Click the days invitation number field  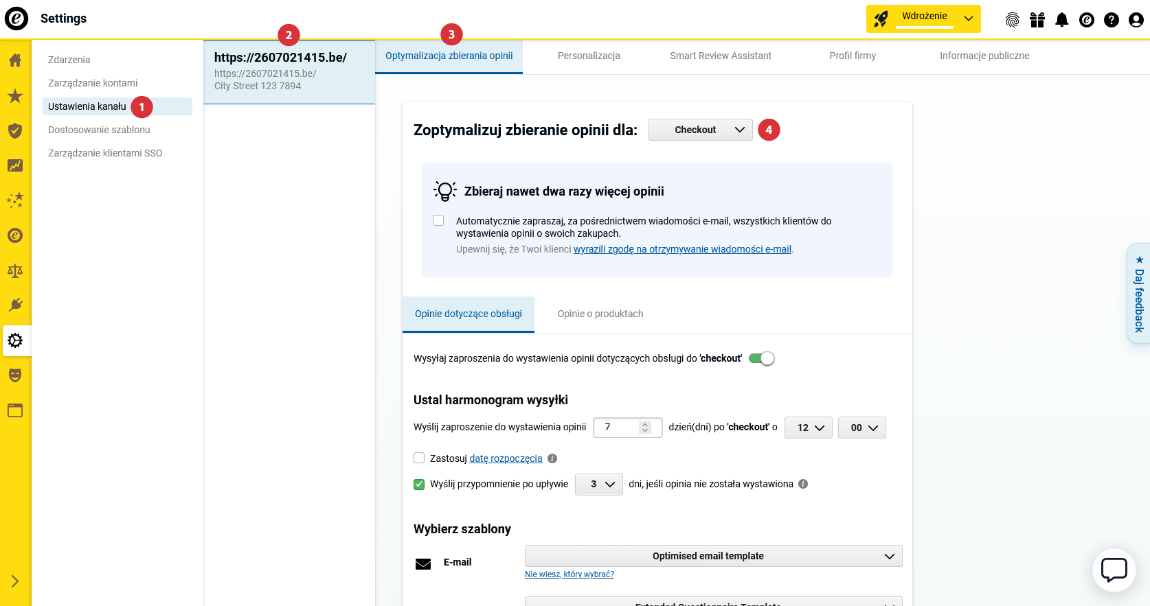(627, 427)
